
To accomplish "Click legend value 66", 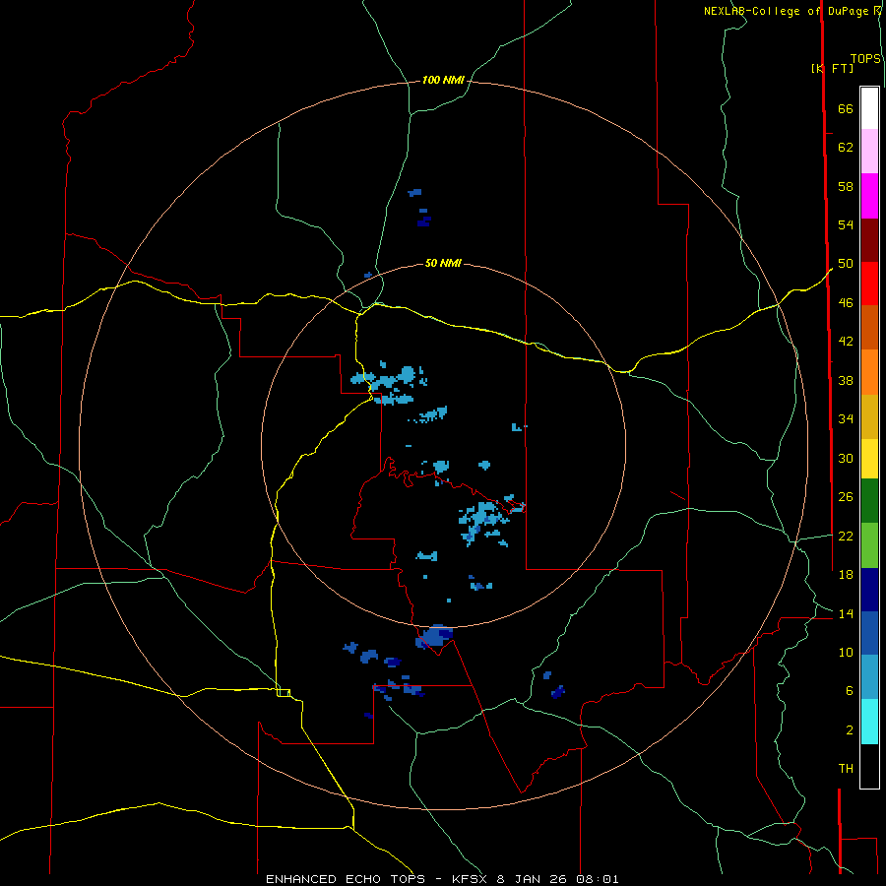I will click(846, 109).
